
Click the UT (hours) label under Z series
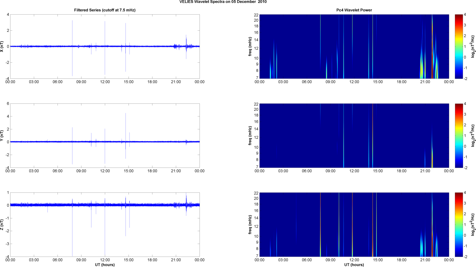105,264
